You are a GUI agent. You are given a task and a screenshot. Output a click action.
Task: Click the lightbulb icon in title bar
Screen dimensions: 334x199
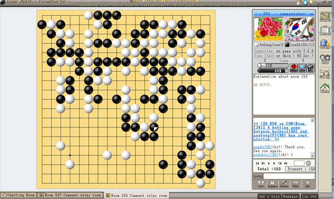(x=312, y=2)
